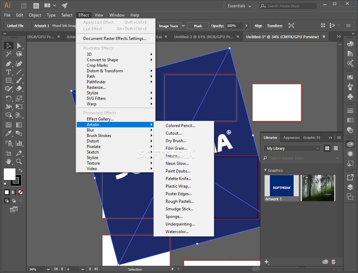Expand the Opacity slider arrow
The width and height of the screenshot is (358, 273).
coord(246,26)
